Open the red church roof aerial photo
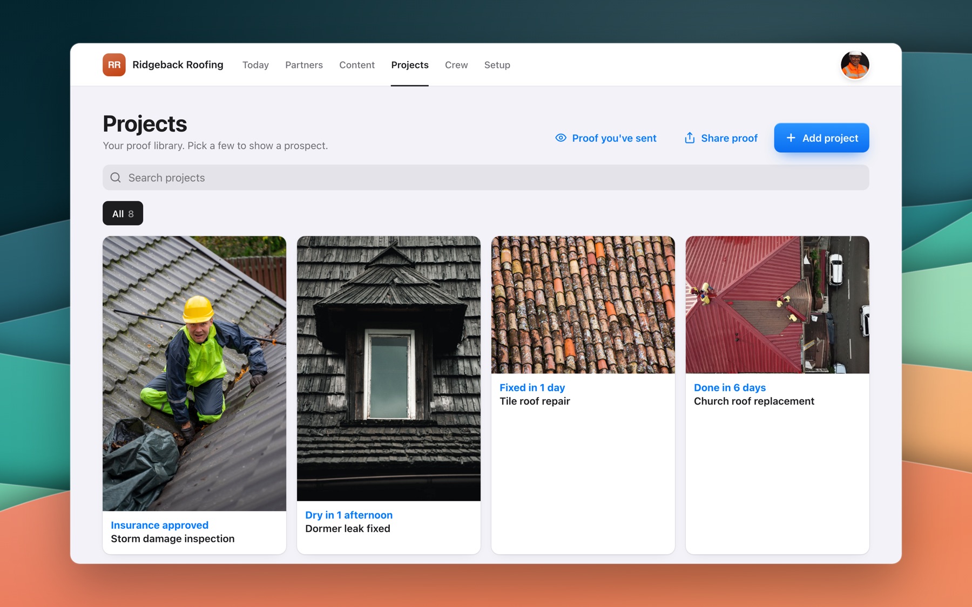The height and width of the screenshot is (607, 972). point(778,305)
